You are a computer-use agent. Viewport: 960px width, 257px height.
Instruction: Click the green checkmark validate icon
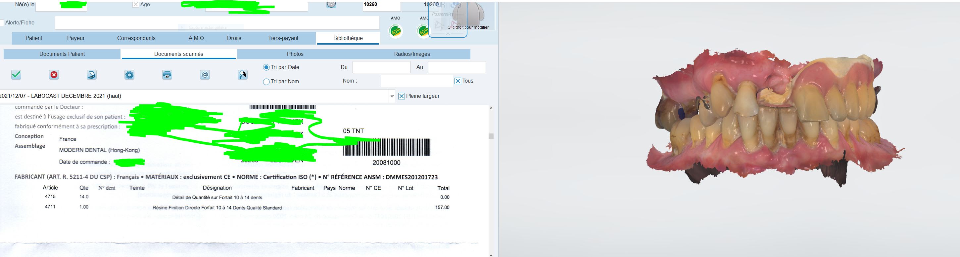click(16, 75)
